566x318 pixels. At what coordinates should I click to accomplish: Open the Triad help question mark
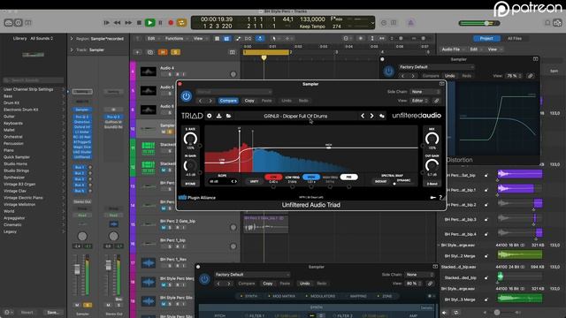[440, 197]
